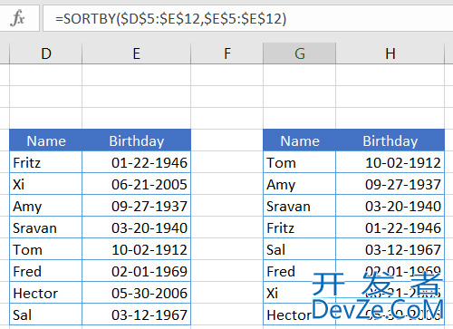The height and width of the screenshot is (329, 453).
Task: Select column D header
Action: click(46, 53)
